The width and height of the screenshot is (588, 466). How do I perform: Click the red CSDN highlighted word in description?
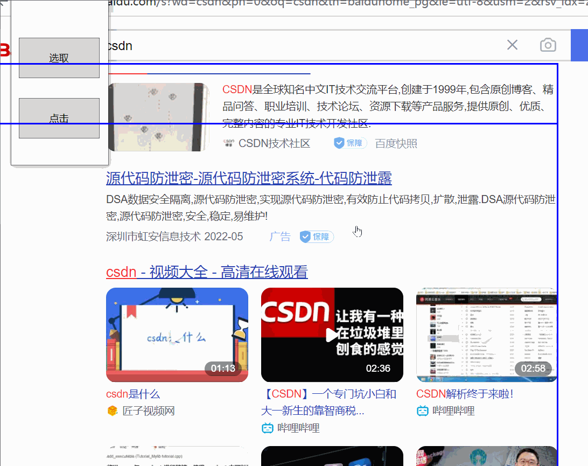tap(237, 89)
